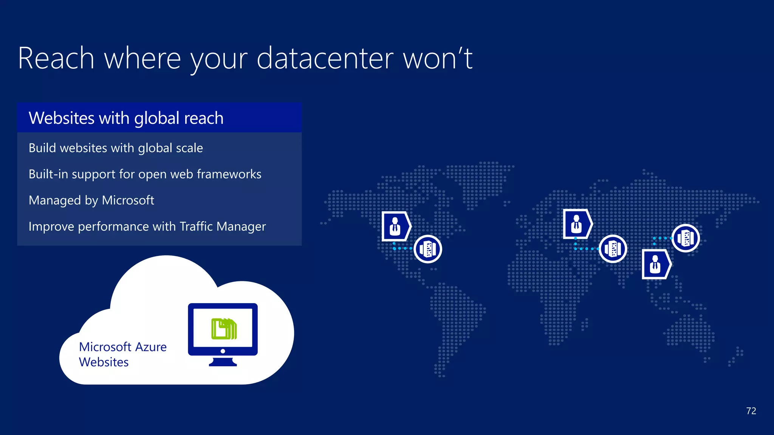Click the user icon over Southeast Asia
The image size is (774, 435).
click(656, 264)
